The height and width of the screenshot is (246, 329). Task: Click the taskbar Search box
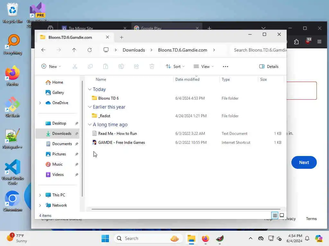tap(148, 238)
